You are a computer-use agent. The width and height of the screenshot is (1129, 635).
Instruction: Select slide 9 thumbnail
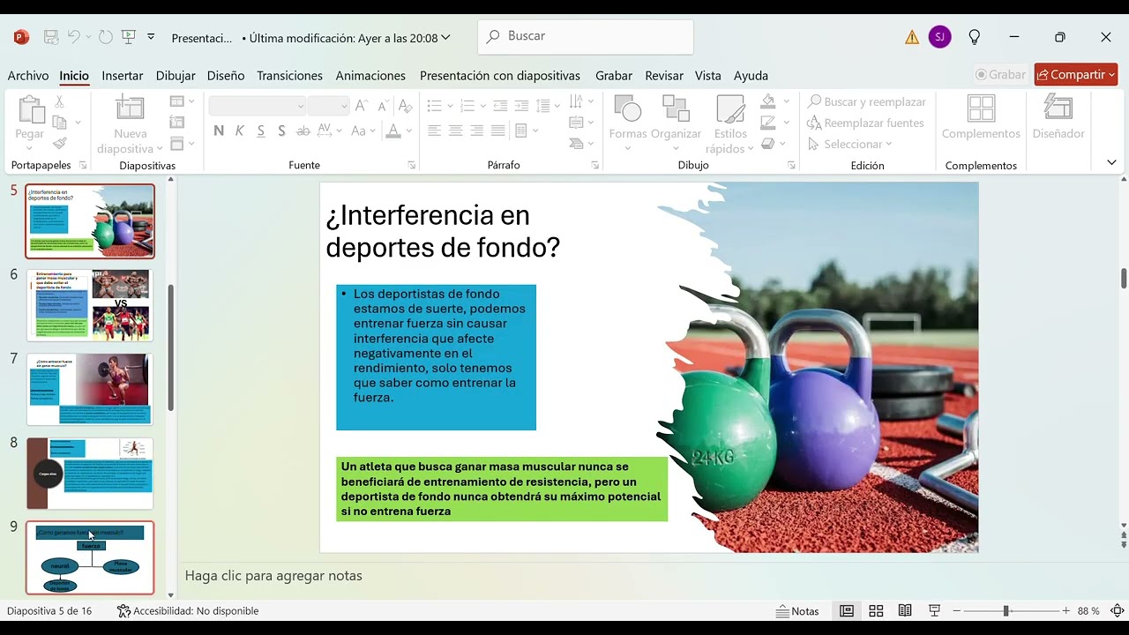point(90,557)
